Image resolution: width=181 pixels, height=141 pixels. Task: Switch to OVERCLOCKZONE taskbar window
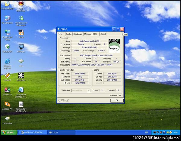pos(33,133)
